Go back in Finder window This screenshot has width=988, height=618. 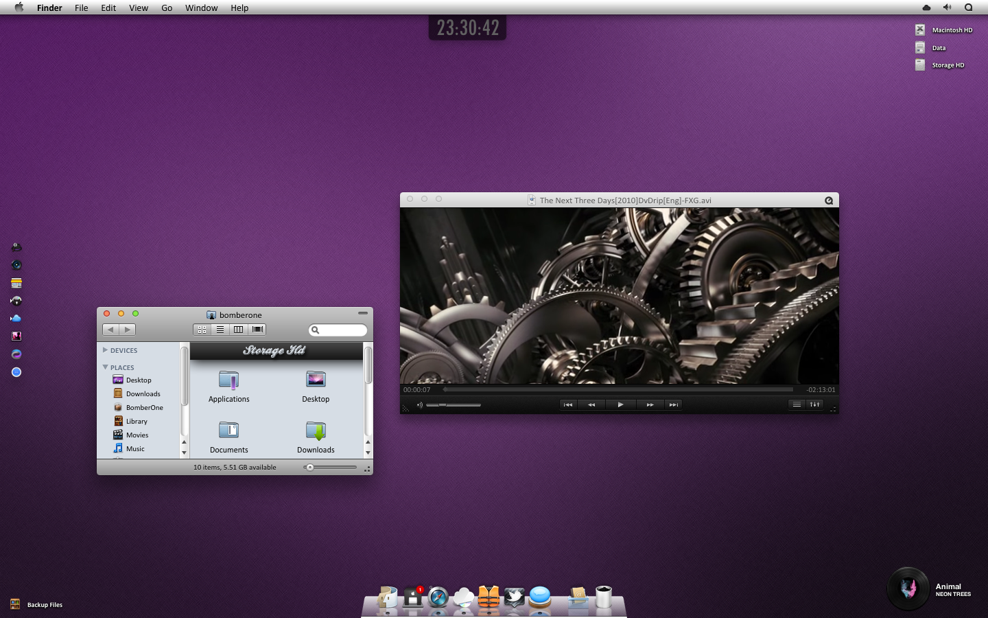[110, 330]
